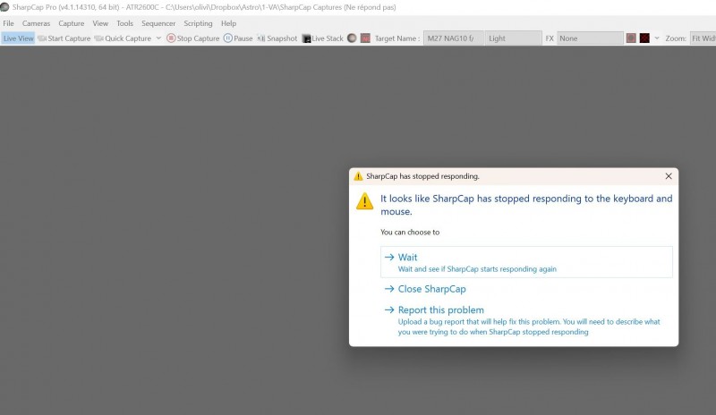The width and height of the screenshot is (716, 415).
Task: Open the Cameras menu
Action: (36, 23)
